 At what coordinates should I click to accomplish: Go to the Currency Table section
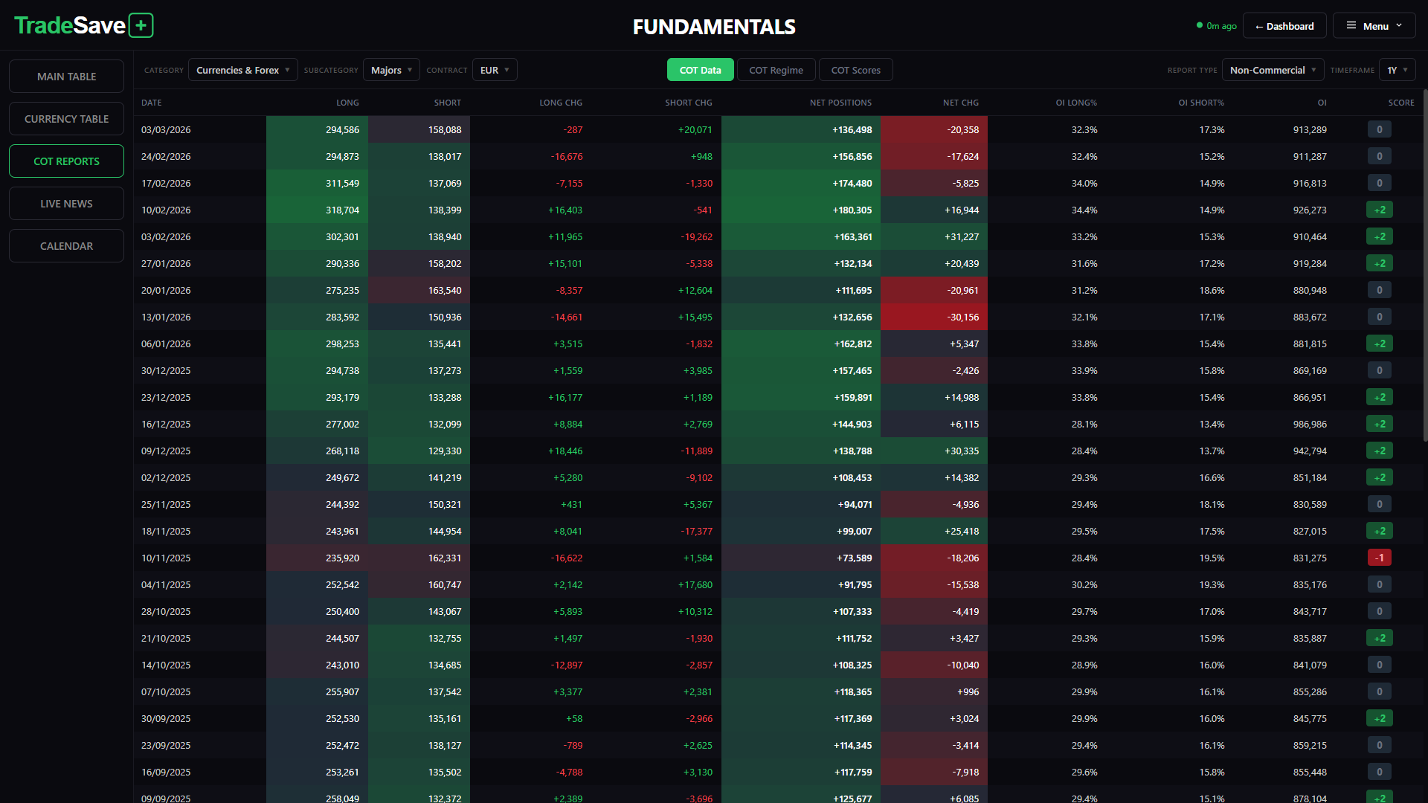pyautogui.click(x=66, y=119)
